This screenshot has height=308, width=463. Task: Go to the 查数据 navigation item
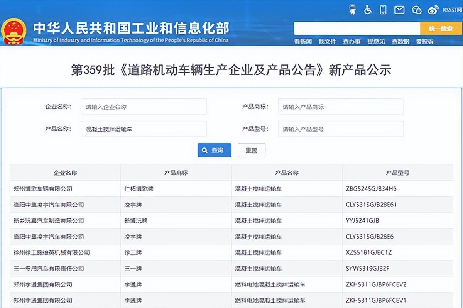click(400, 42)
